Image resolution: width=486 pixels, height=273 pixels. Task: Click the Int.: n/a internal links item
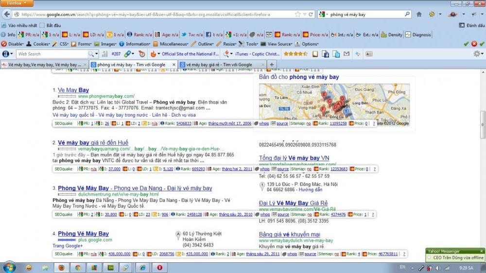click(x=342, y=34)
